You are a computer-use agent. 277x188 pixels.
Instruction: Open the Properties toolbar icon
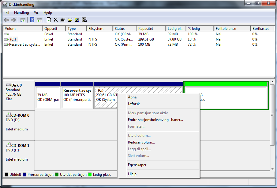point(63,20)
